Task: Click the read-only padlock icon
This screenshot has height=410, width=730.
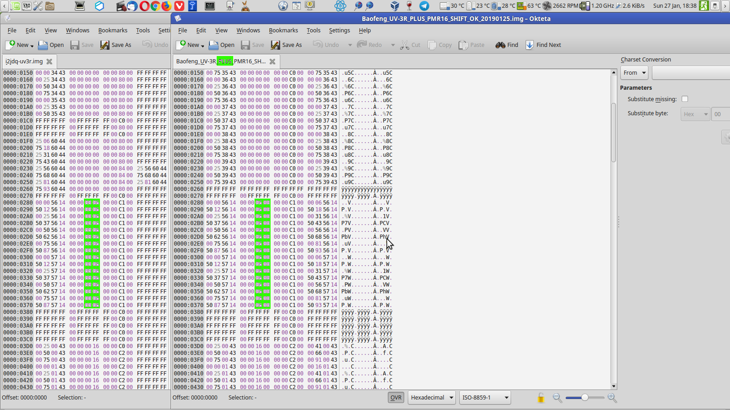Action: pyautogui.click(x=541, y=398)
